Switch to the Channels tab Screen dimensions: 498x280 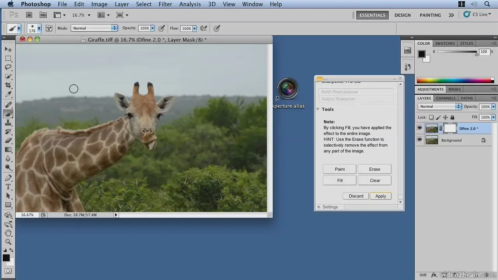[x=445, y=98]
